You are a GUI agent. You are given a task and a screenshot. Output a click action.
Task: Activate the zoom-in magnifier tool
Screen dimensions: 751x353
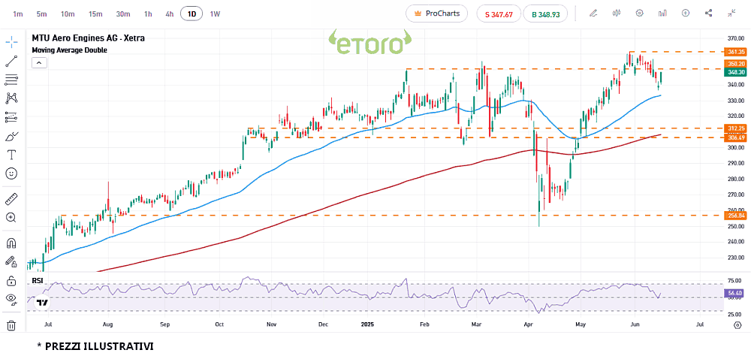pyautogui.click(x=11, y=218)
